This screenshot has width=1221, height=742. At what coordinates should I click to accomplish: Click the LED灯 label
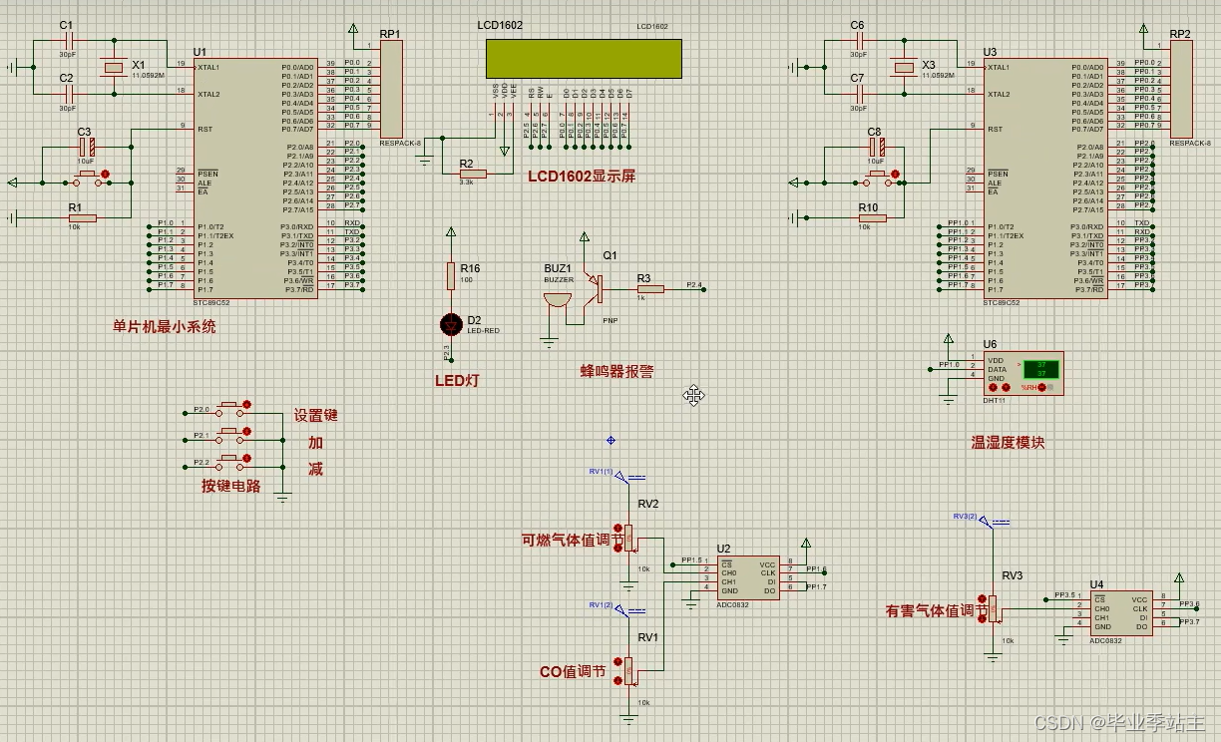(x=457, y=380)
